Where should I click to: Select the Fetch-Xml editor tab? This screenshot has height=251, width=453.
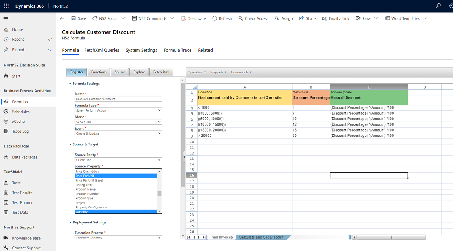pyautogui.click(x=162, y=72)
